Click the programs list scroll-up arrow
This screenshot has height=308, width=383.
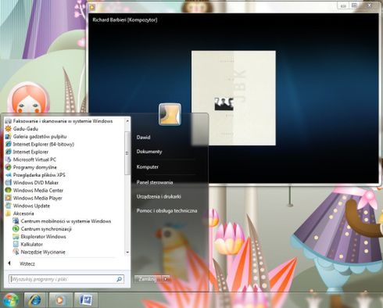[127, 121]
